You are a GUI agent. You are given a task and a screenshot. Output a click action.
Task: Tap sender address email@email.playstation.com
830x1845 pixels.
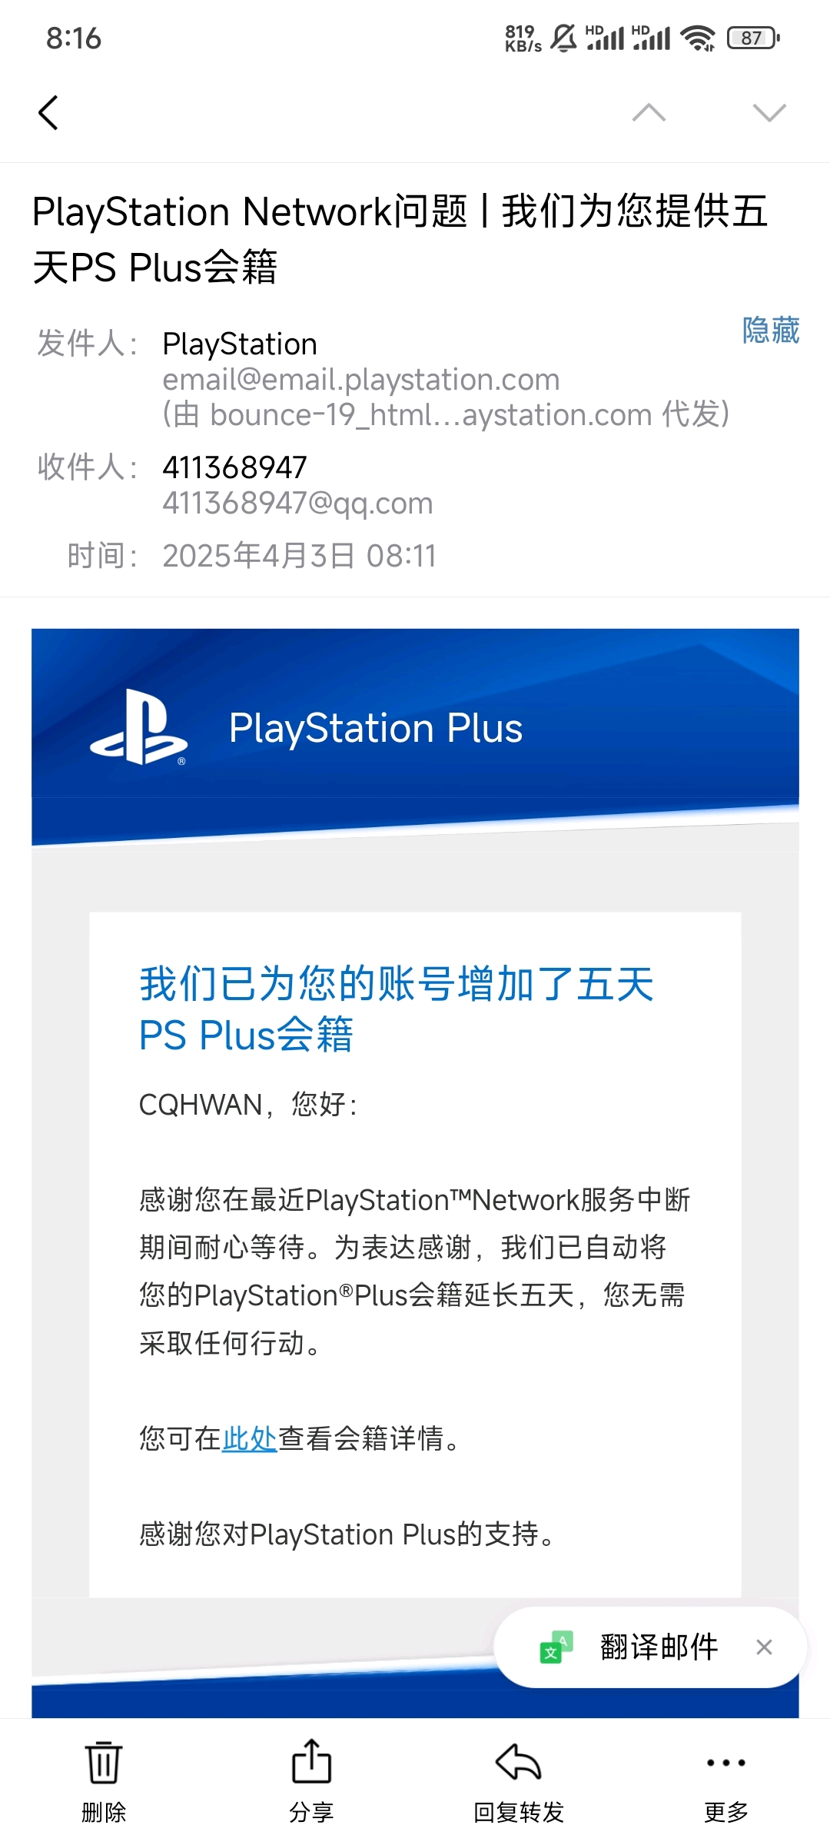[x=361, y=380]
